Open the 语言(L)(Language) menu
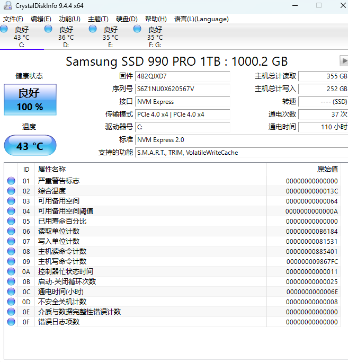The image size is (348, 362). click(x=201, y=19)
